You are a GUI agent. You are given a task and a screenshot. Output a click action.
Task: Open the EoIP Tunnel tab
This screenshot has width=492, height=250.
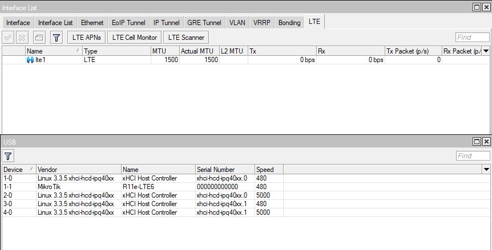pos(128,23)
